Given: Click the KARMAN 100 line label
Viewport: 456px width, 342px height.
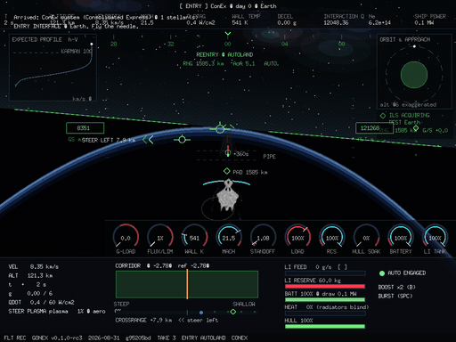Looking at the screenshot, I should pos(77,51).
